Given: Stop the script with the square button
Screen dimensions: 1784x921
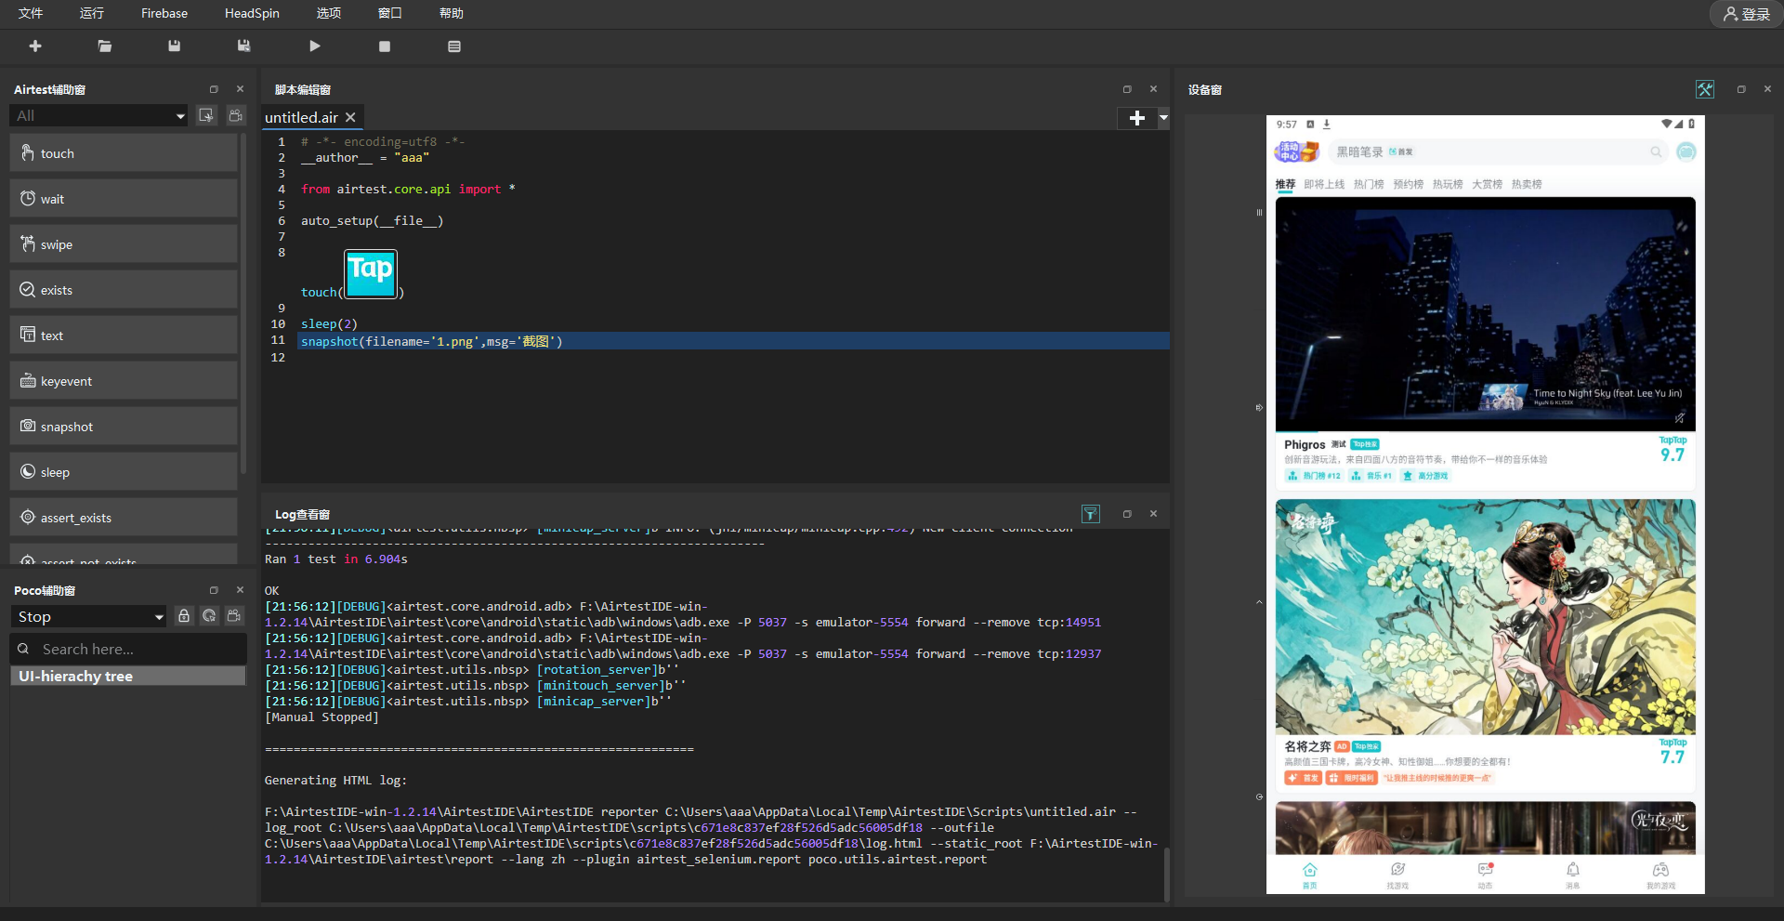Looking at the screenshot, I should tap(385, 46).
